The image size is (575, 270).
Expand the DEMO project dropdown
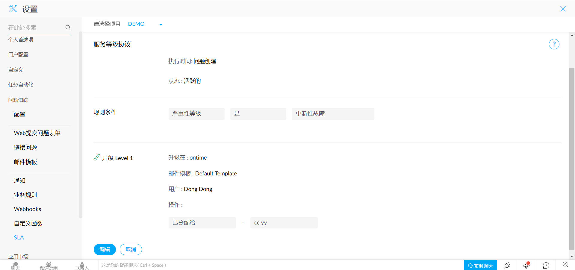point(161,25)
